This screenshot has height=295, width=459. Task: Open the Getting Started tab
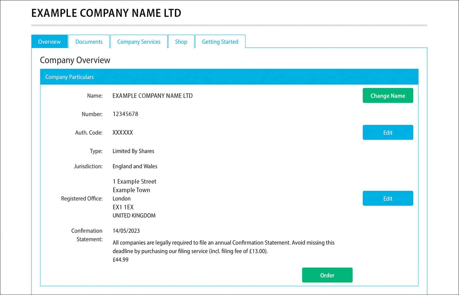click(220, 42)
